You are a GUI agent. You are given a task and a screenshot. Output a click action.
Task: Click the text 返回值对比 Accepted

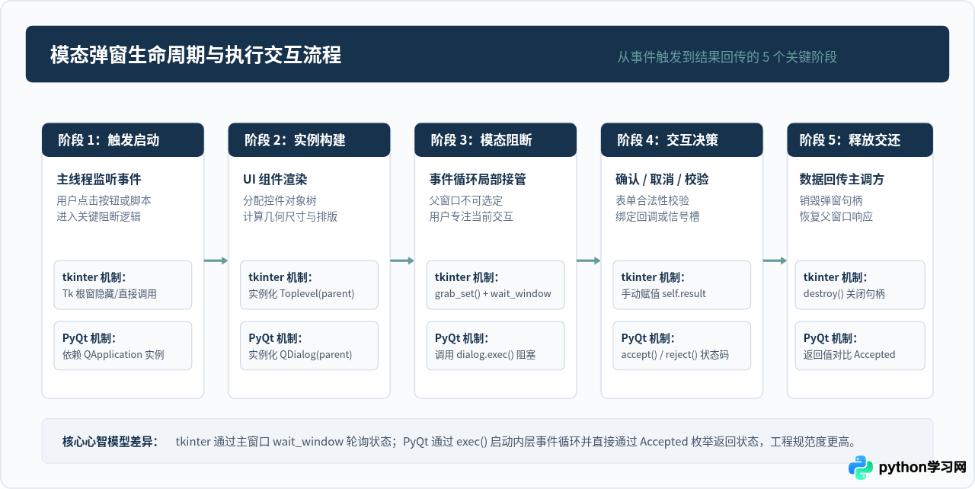(x=849, y=355)
